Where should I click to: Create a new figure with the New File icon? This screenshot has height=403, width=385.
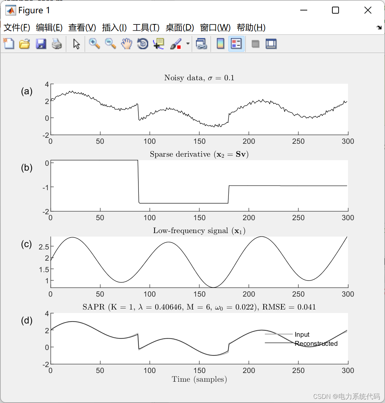pyautogui.click(x=8, y=44)
